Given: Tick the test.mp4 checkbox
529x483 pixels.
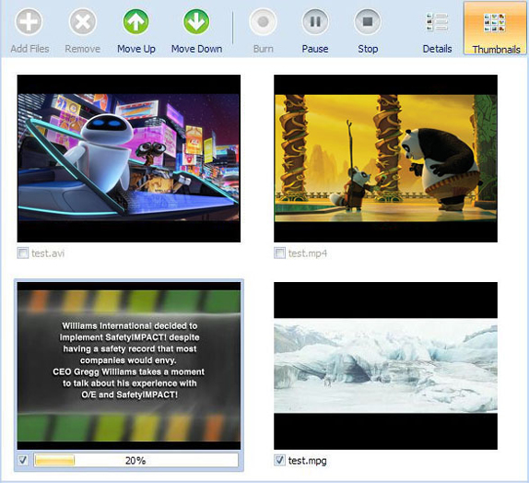Looking at the screenshot, I should (279, 253).
